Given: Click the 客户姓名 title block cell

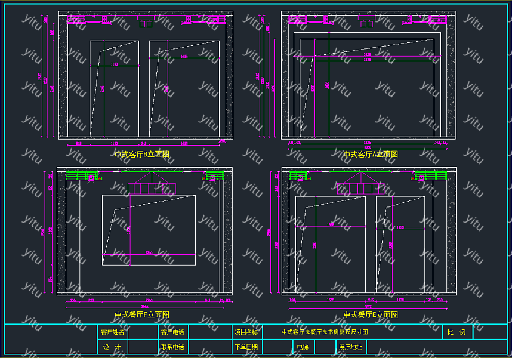Looking at the screenshot, I should (113, 332).
